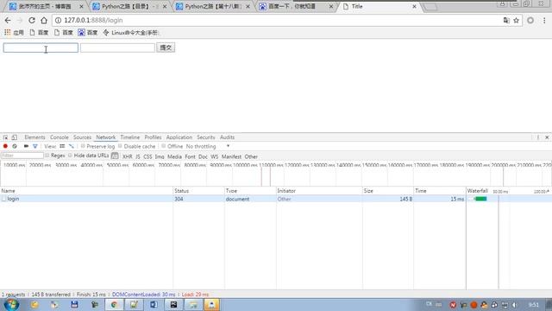Viewport: 552px width, 311px height.
Task: Stop recording network log with red button
Action: point(5,146)
